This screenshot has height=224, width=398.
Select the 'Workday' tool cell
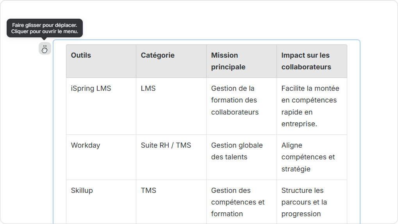pos(86,145)
